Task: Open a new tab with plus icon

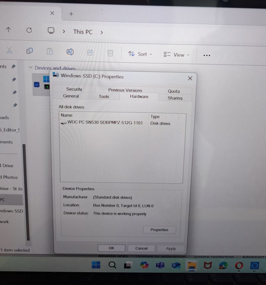Action: click(71, 14)
